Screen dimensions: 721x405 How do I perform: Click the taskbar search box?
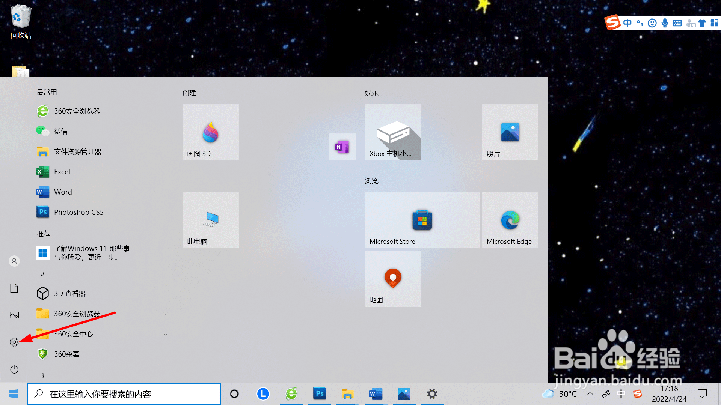(124, 394)
